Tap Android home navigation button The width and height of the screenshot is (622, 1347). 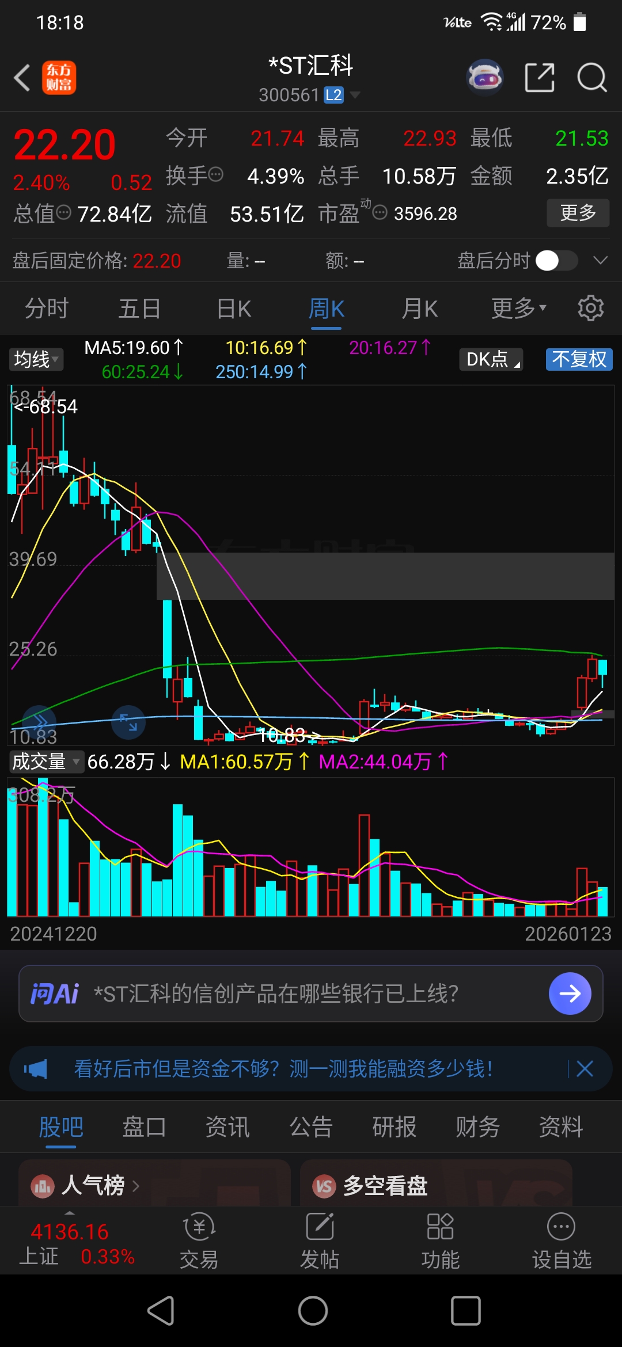pos(313,1311)
